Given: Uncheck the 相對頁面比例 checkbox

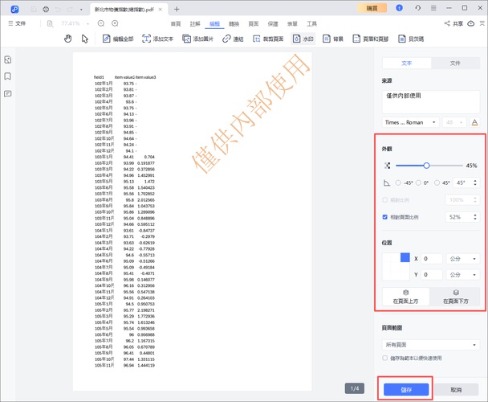Looking at the screenshot, I should click(385, 216).
